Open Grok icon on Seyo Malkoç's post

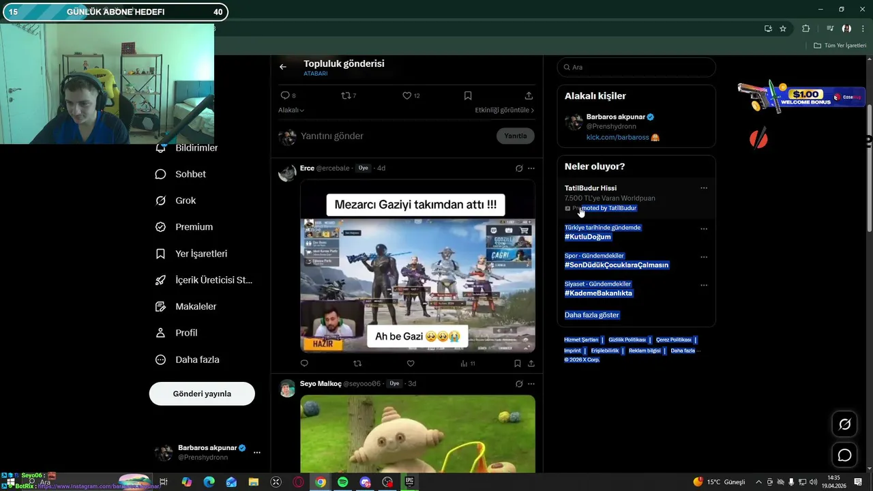point(519,384)
